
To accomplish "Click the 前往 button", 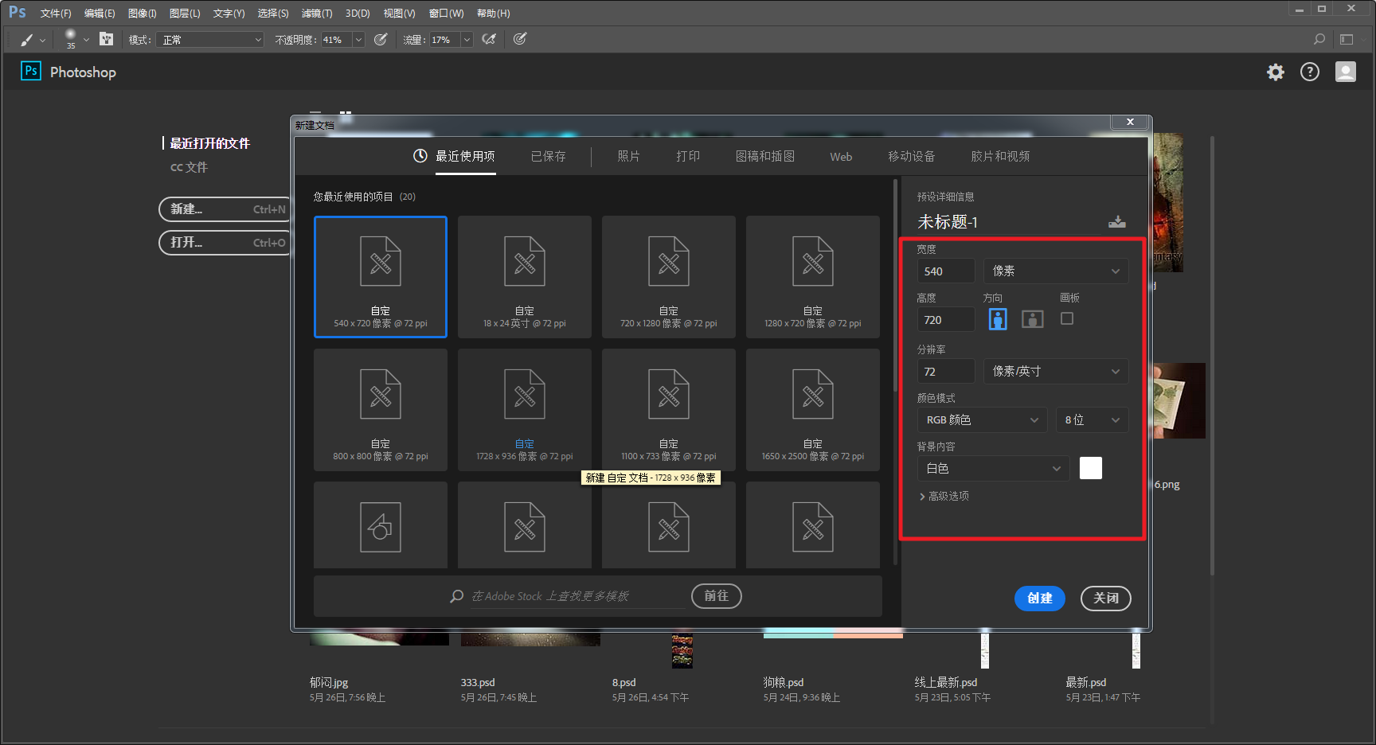I will 717,596.
